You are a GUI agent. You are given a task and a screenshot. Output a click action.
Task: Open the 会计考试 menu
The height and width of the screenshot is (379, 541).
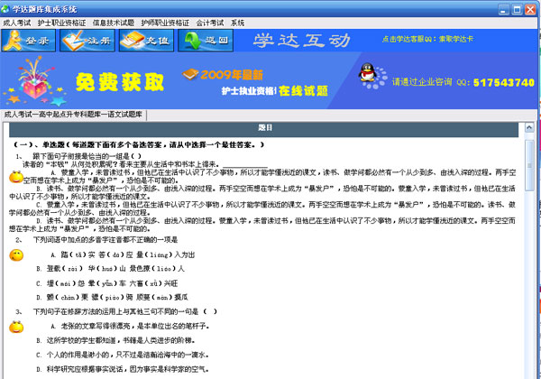(x=210, y=23)
